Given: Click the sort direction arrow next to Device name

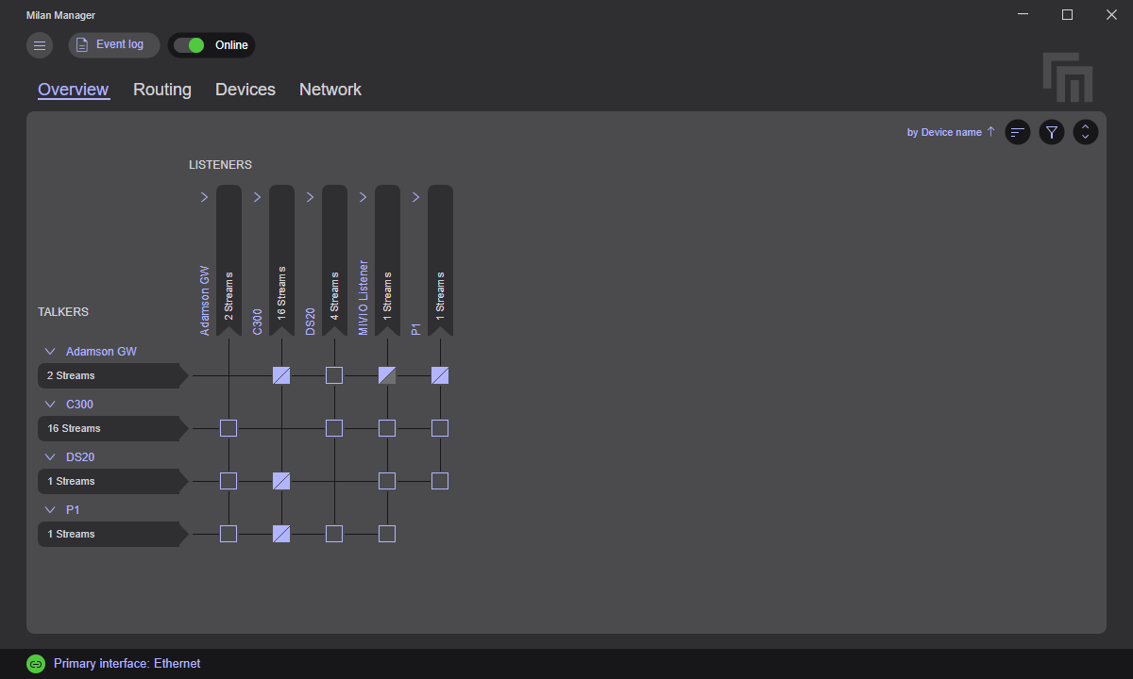Looking at the screenshot, I should point(989,132).
